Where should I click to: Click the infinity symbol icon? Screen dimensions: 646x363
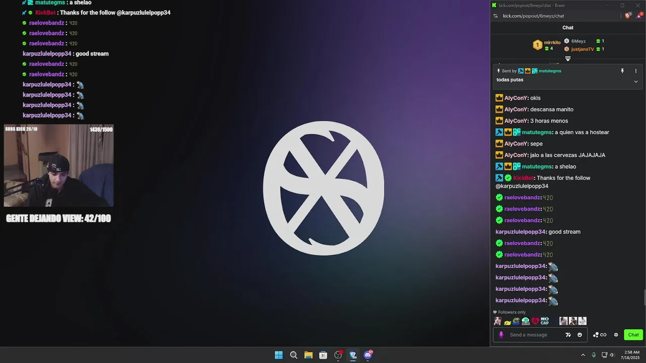click(603, 335)
